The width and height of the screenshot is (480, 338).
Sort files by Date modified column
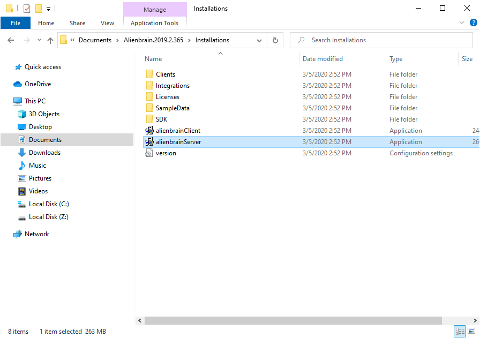[x=322, y=59]
